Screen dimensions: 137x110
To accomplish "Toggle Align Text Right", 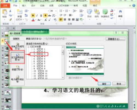I will tap(69, 19).
